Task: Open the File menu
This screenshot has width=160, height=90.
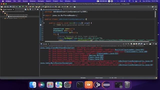Action: pyautogui.click(x=14, y=1)
